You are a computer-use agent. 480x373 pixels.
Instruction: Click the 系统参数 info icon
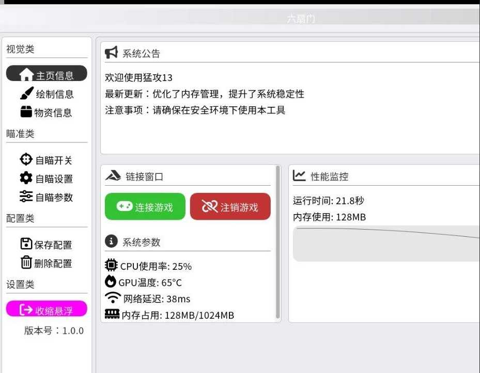111,241
